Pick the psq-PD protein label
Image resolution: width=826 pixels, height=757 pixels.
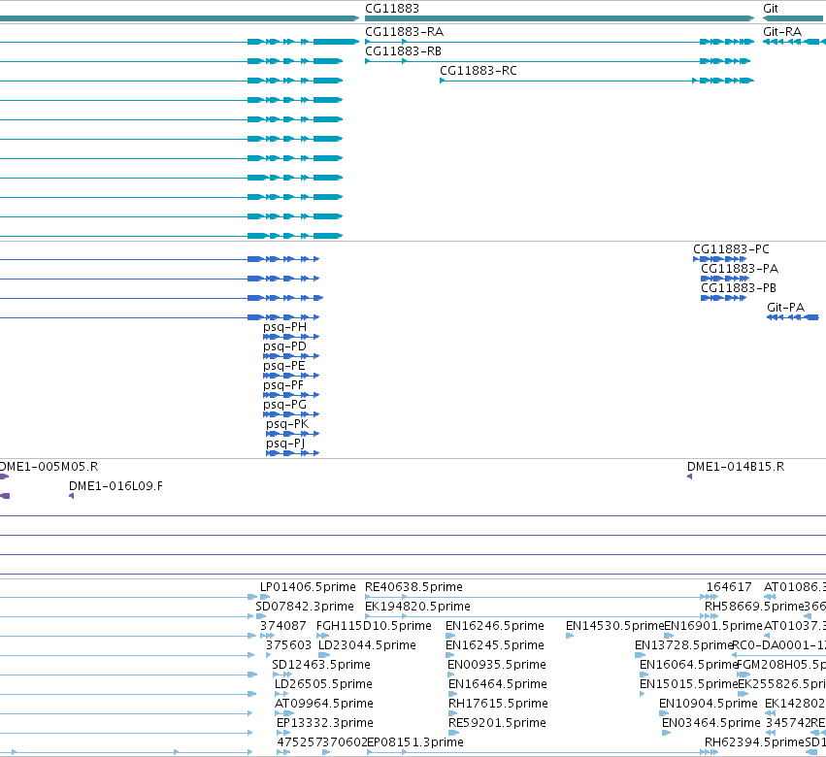coord(284,346)
